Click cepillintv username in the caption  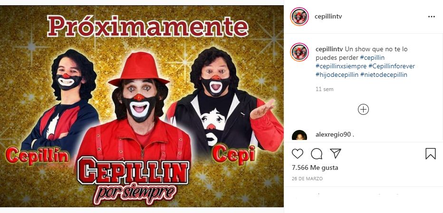pyautogui.click(x=329, y=49)
